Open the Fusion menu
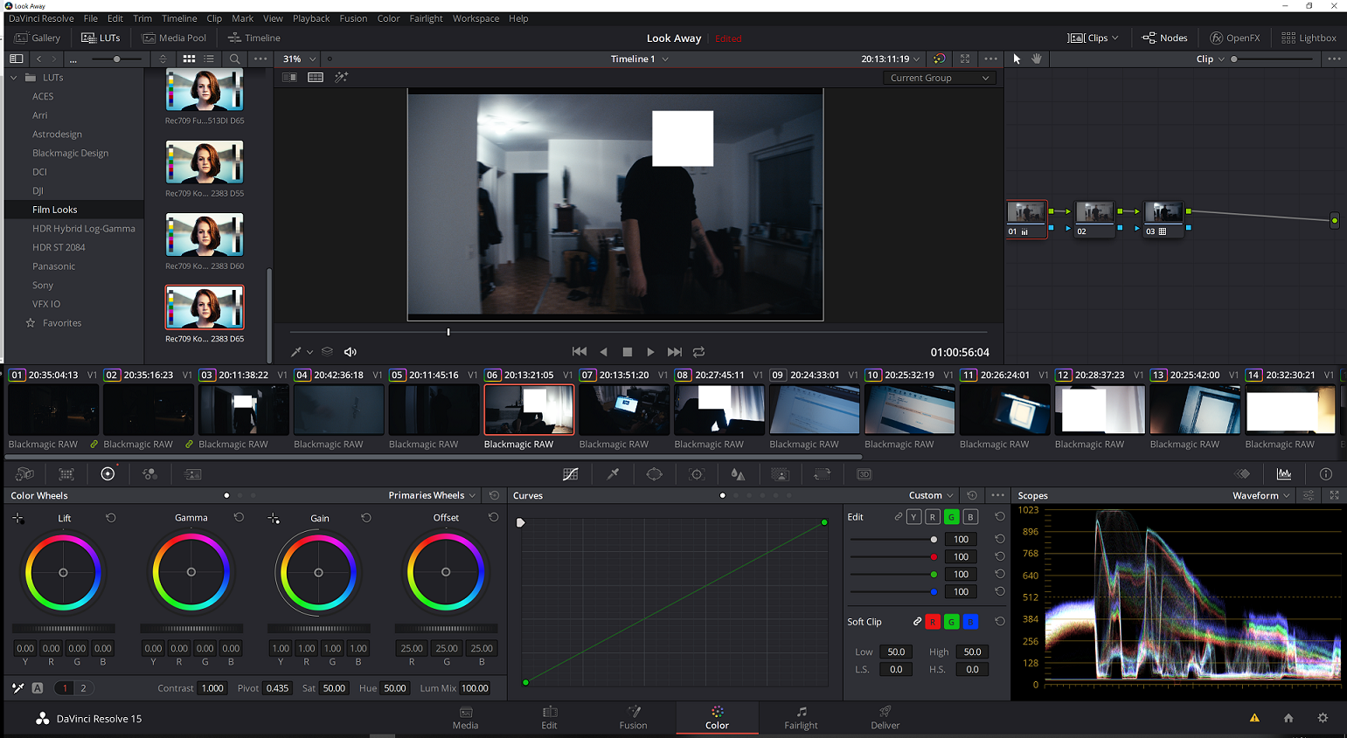The image size is (1347, 738). tap(353, 18)
